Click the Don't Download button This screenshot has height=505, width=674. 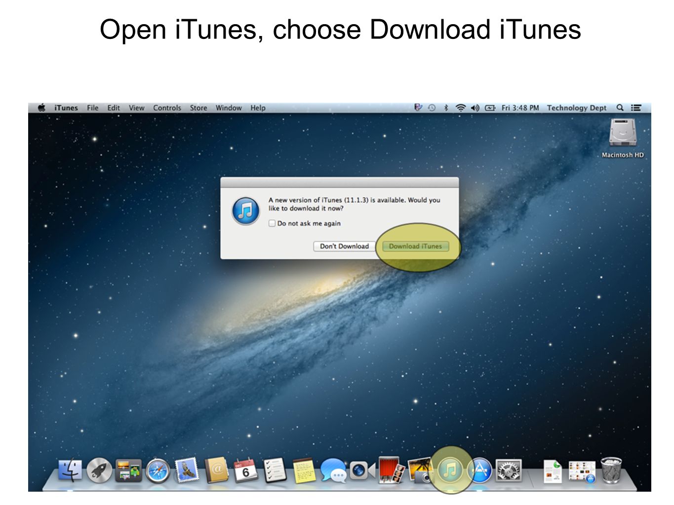344,246
